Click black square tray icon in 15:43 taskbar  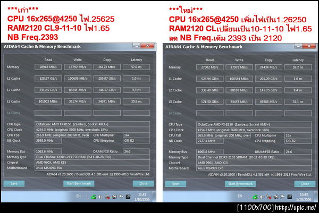point(290,197)
